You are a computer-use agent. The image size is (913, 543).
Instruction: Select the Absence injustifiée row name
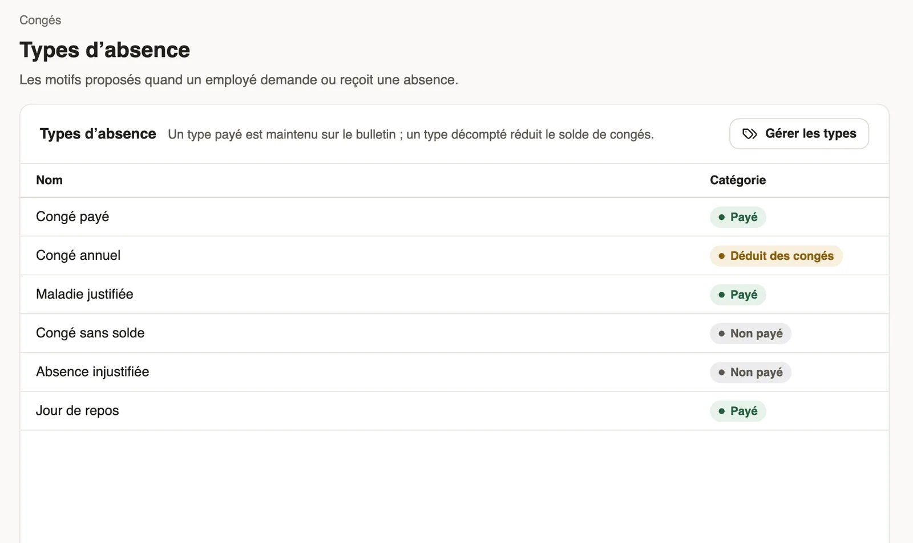click(92, 371)
